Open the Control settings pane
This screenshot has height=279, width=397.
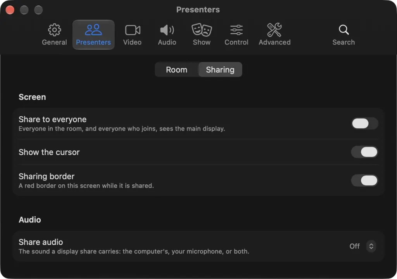tap(236, 35)
